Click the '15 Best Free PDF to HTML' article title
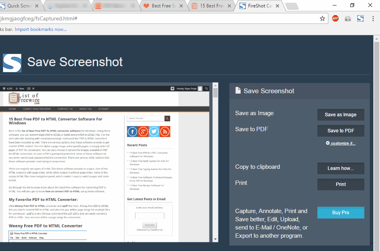The image size is (380, 251). (x=56, y=121)
